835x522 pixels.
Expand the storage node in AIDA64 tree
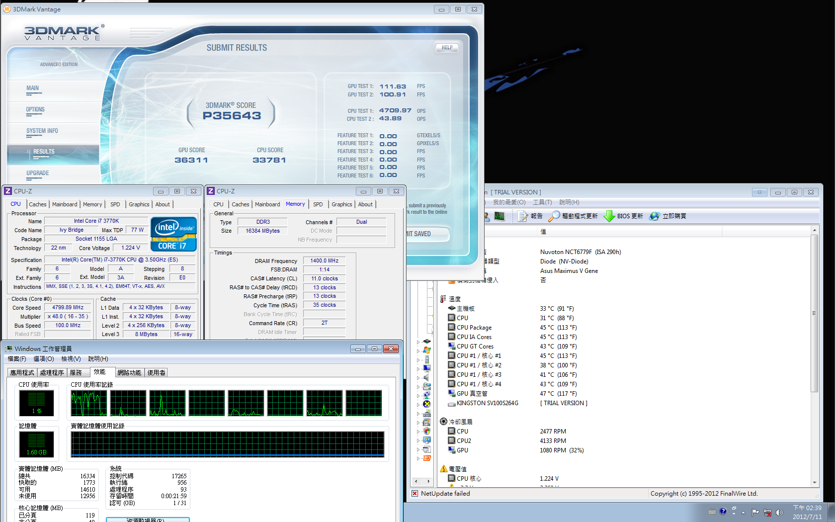point(418,386)
